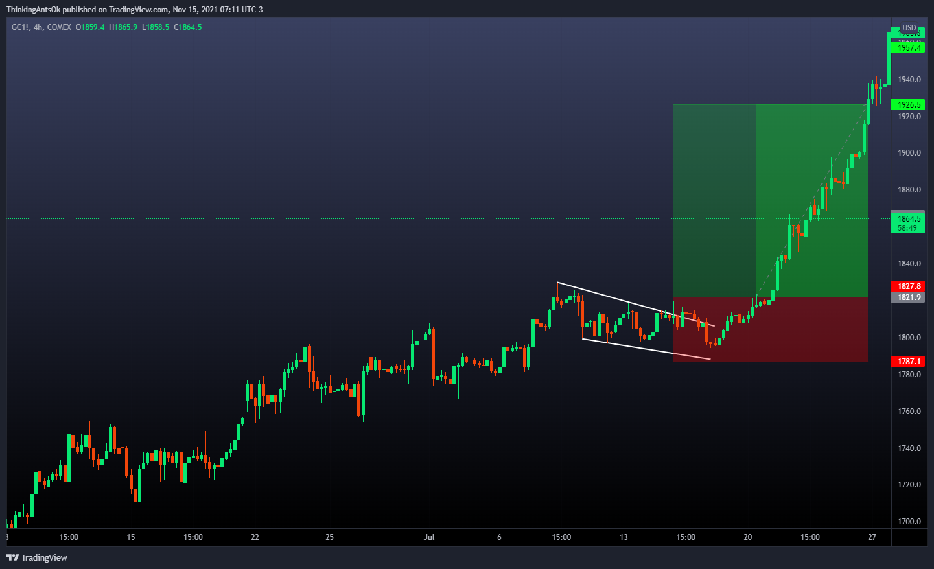Viewport: 934px width, 569px height.
Task: Select the lower white wedge trendline
Action: (646, 349)
